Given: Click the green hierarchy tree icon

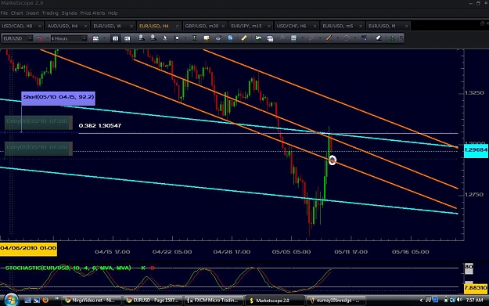Looking at the screenshot, I should [x=392, y=38].
